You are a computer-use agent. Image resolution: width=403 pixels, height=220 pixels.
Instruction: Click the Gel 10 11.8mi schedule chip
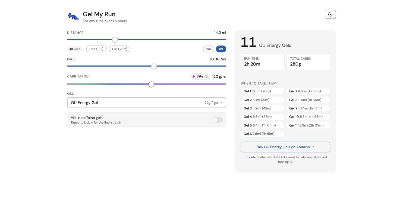[x=308, y=117]
